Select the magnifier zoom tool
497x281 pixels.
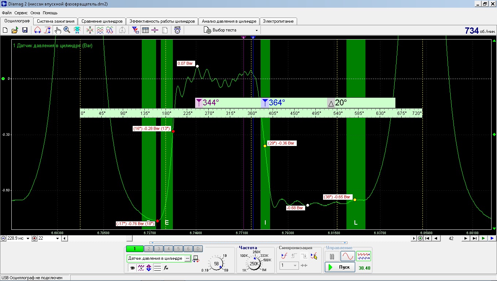pyautogui.click(x=67, y=30)
